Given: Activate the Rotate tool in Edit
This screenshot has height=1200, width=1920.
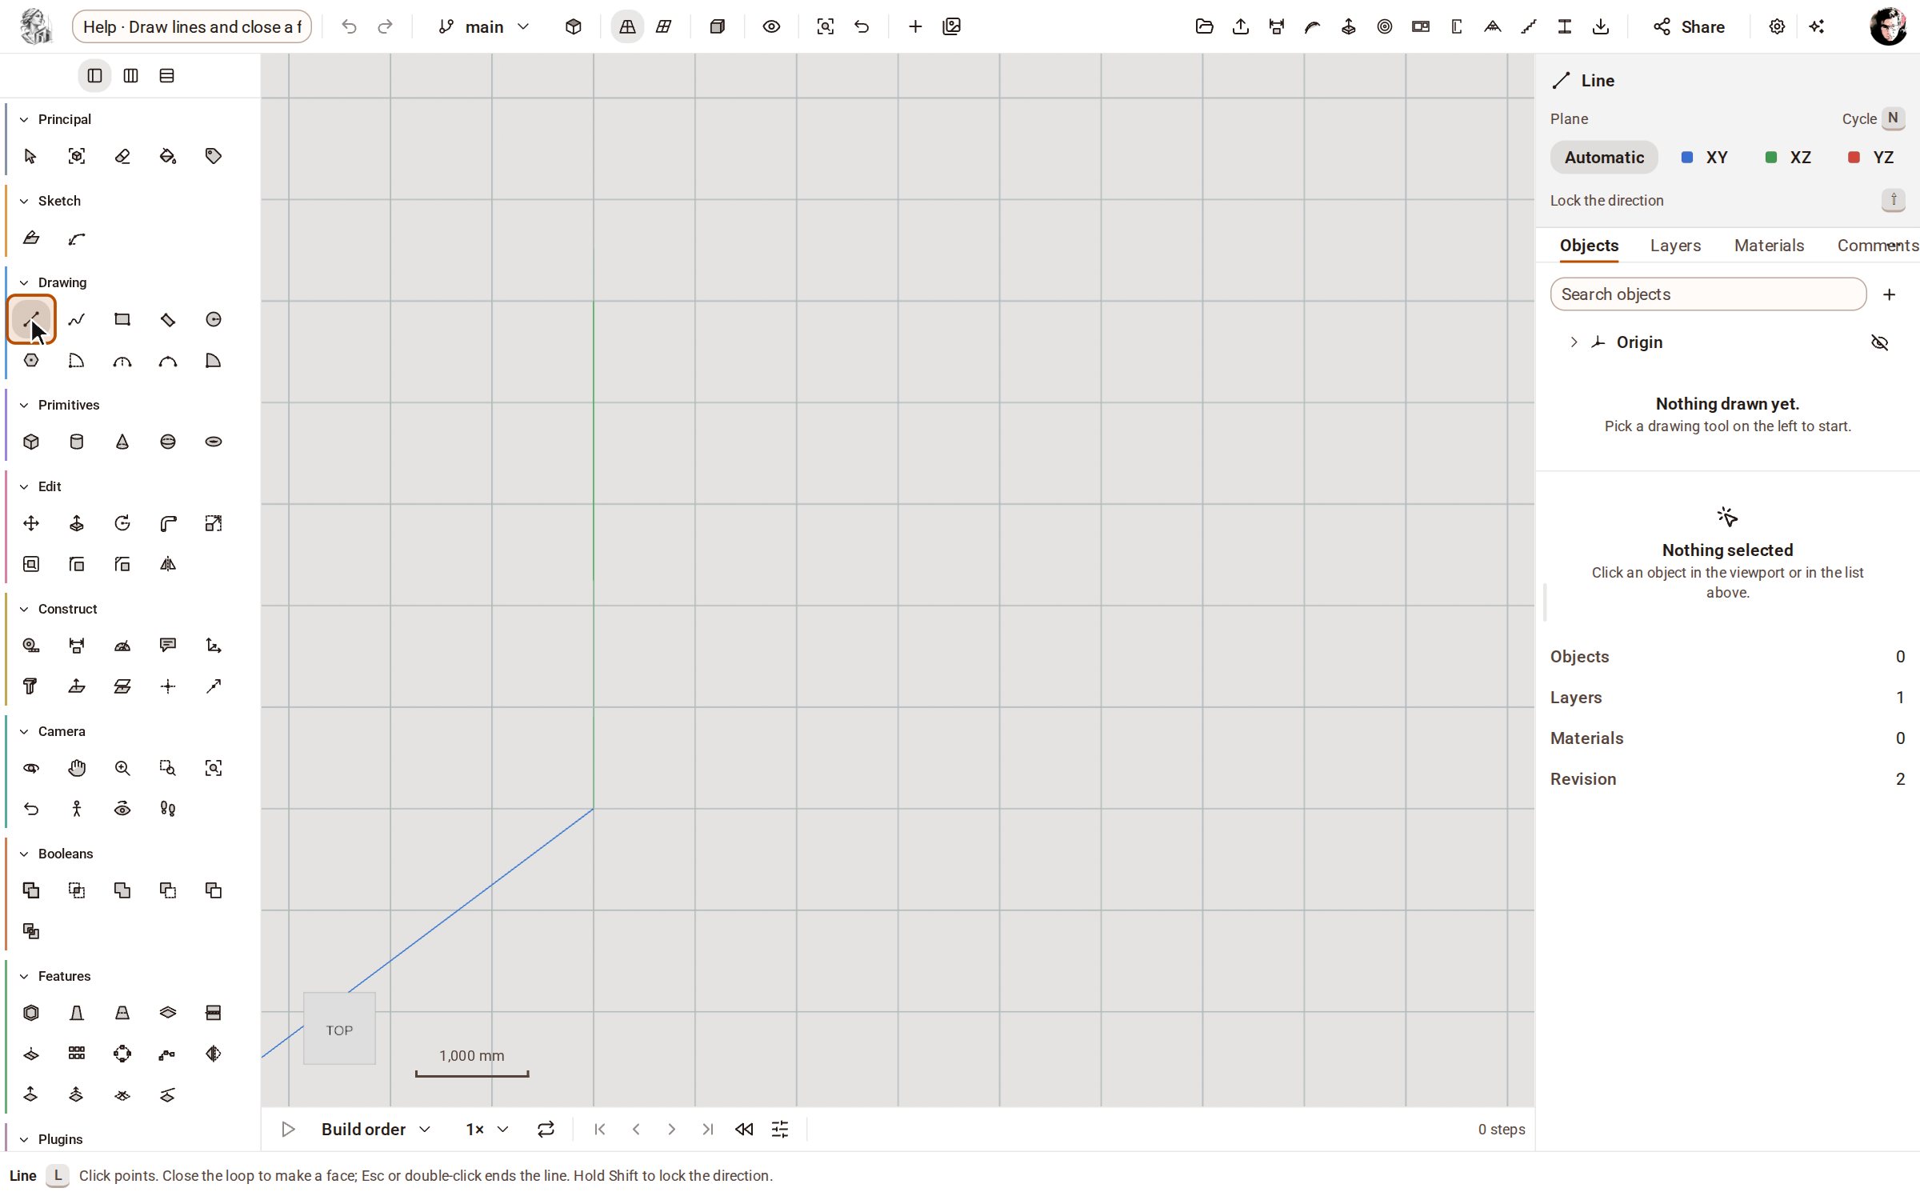Looking at the screenshot, I should [x=122, y=523].
